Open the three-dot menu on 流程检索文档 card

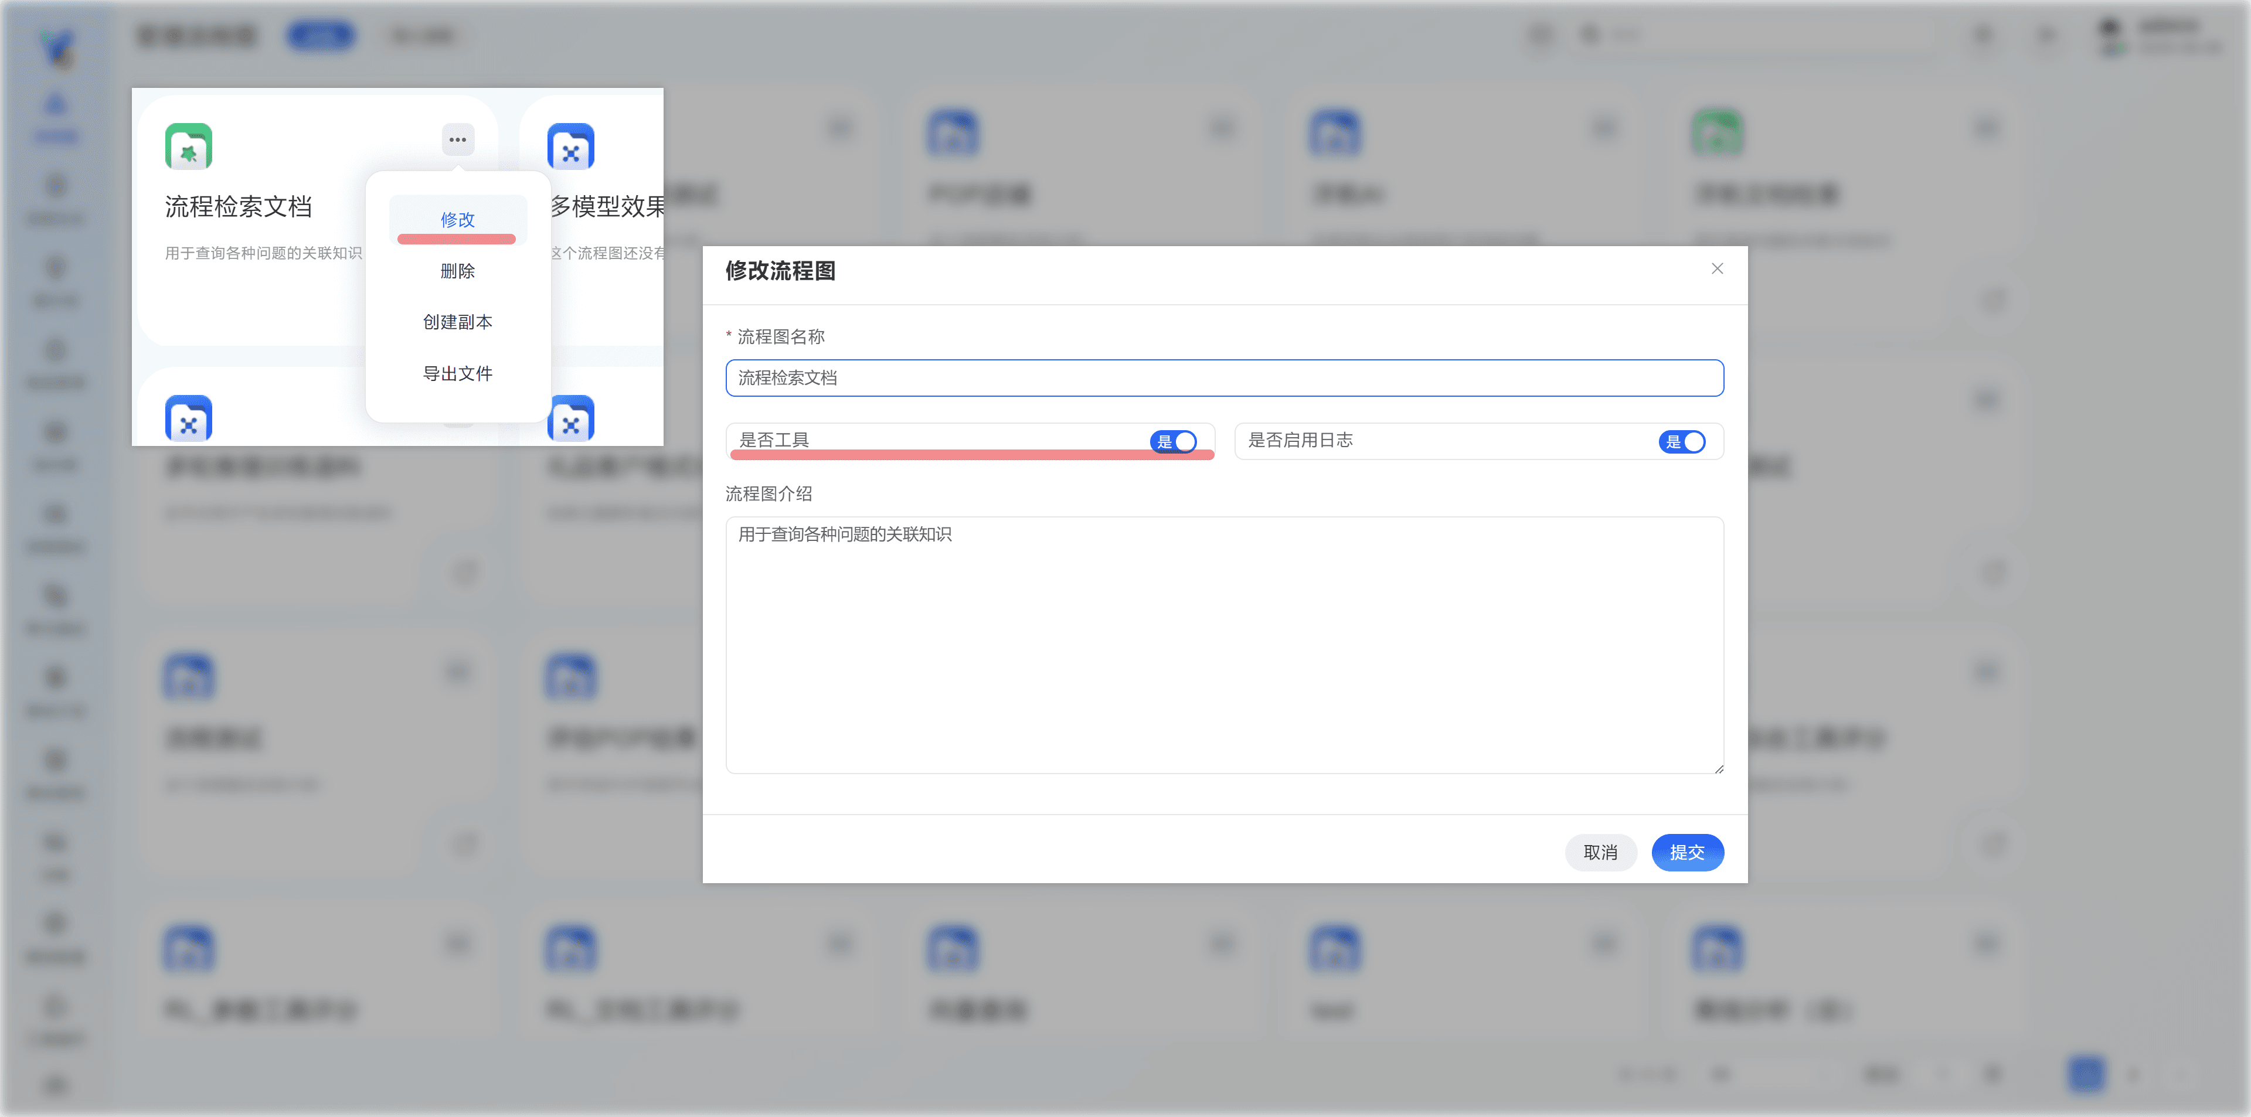coord(457,139)
